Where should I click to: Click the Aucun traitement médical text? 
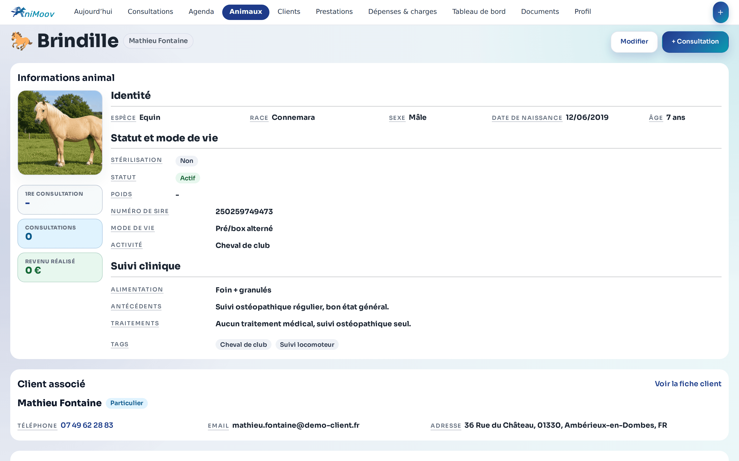[313, 324]
